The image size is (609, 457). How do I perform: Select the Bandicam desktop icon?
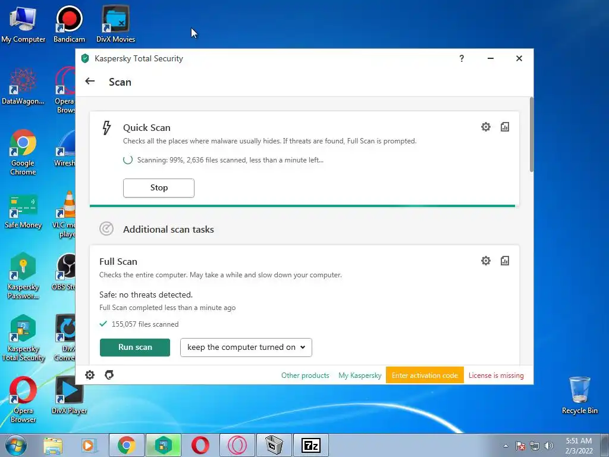[x=69, y=24]
